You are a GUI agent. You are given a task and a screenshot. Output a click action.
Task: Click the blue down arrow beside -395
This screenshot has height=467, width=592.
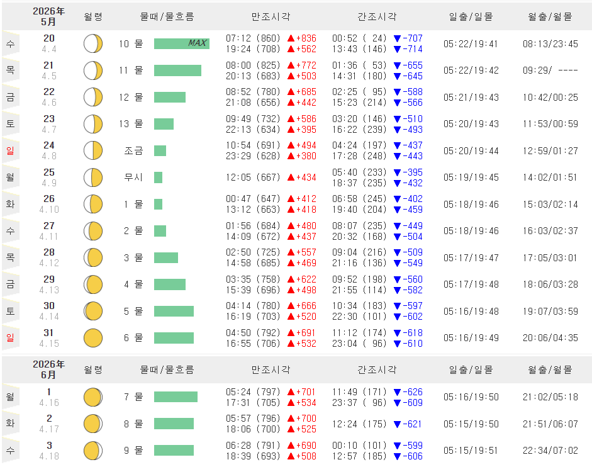(397, 172)
